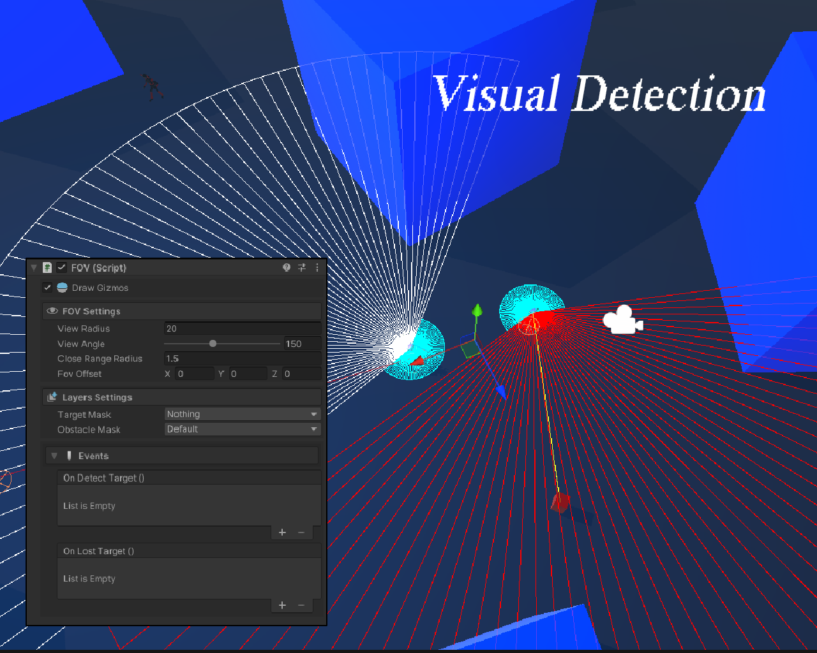
Task: Click the Layers Settings icon
Action: click(x=52, y=397)
